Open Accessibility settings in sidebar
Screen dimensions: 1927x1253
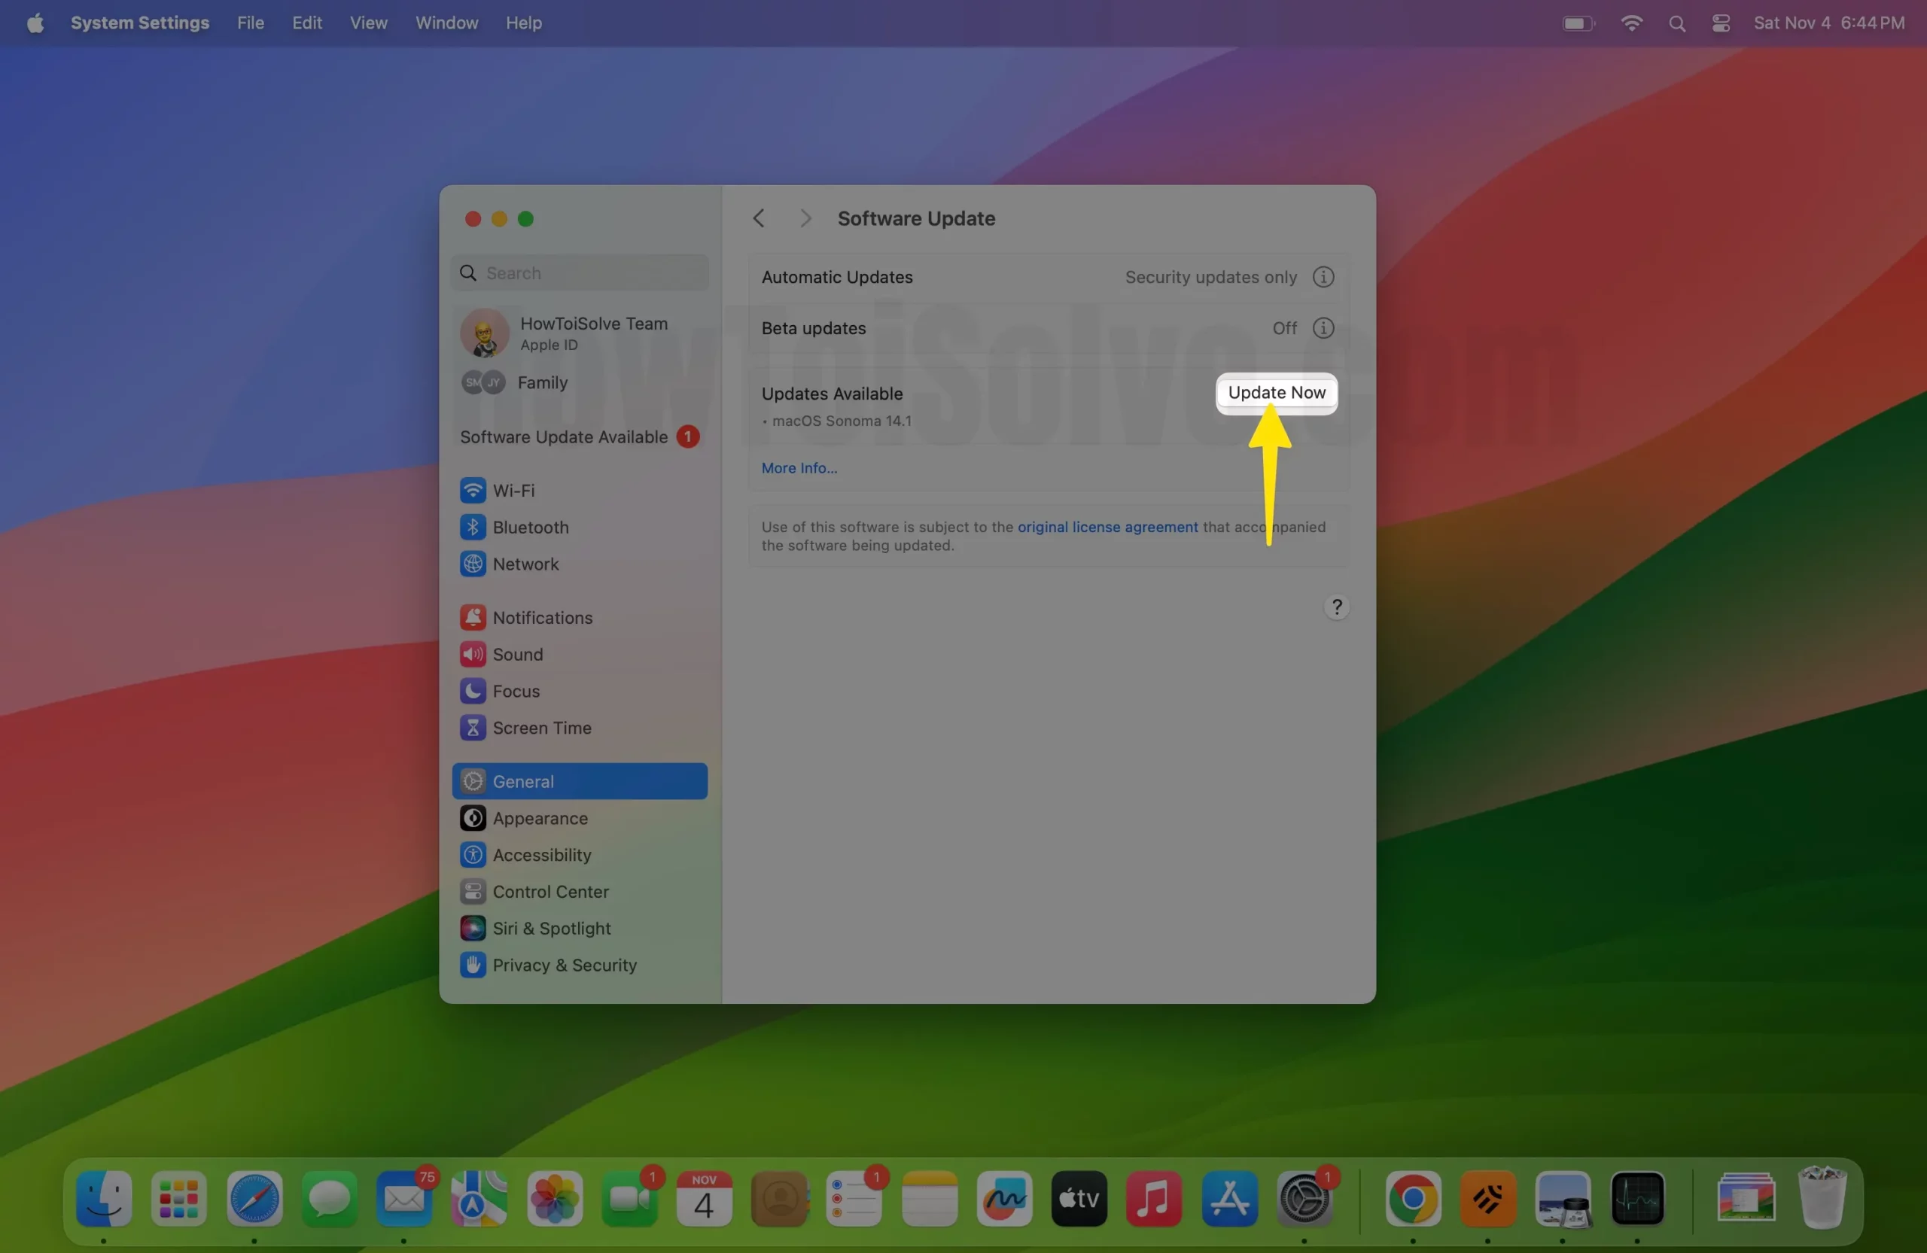580,855
